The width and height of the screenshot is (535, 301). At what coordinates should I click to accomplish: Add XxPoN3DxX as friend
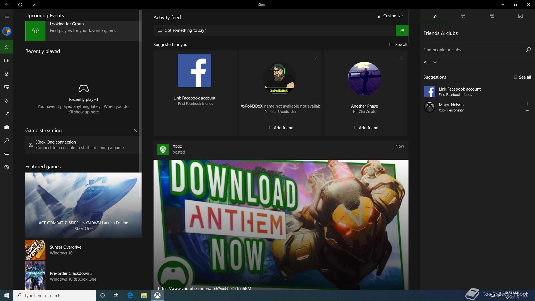pyautogui.click(x=280, y=128)
